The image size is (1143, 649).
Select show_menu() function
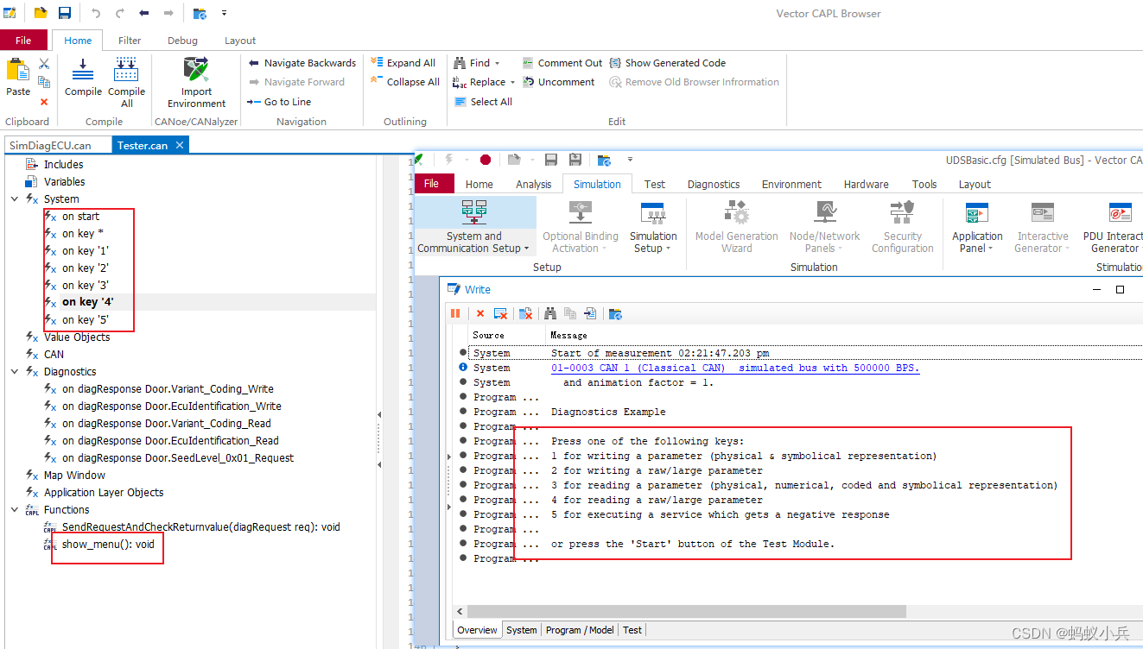tap(108, 545)
